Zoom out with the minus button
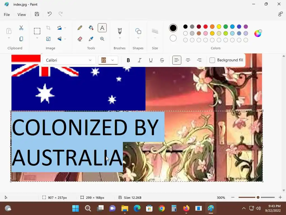 point(233,197)
